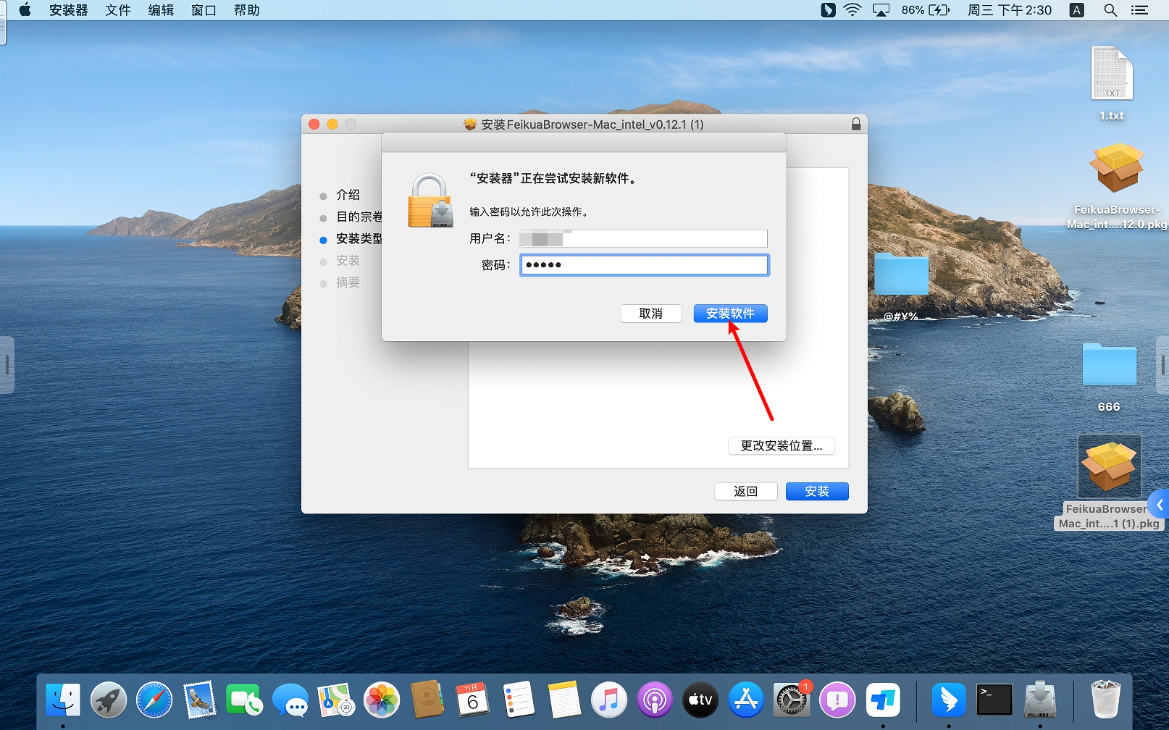The image size is (1169, 730).
Task: Click the 用户名 text field
Action: click(644, 239)
